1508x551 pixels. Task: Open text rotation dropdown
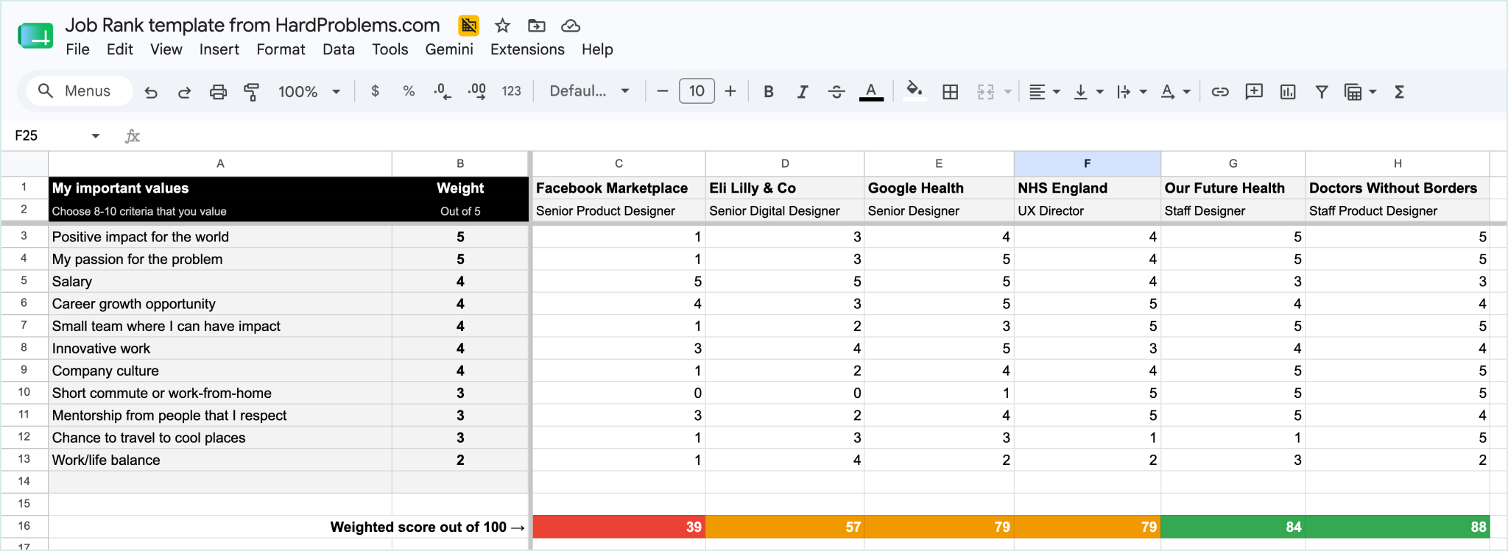click(x=1175, y=92)
